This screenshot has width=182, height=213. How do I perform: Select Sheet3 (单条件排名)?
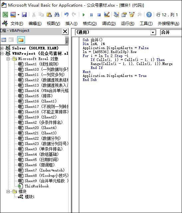(40, 149)
